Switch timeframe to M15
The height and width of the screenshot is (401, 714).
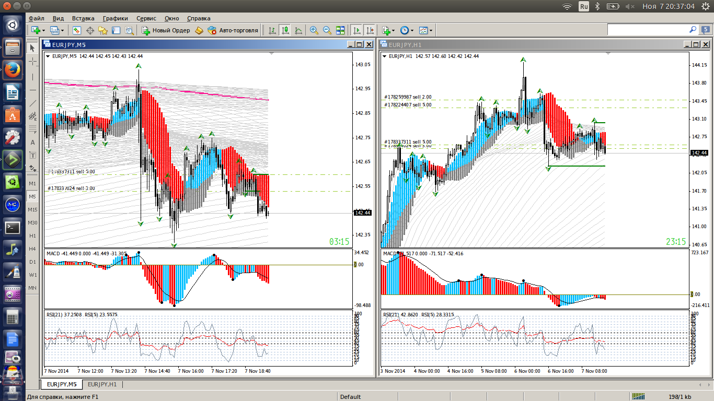[32, 210]
